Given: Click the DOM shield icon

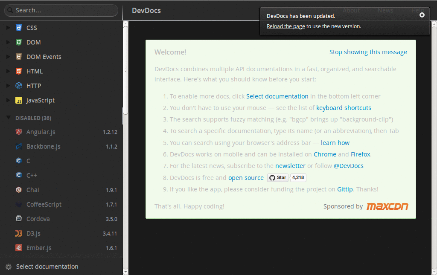Looking at the screenshot, I should point(19,42).
